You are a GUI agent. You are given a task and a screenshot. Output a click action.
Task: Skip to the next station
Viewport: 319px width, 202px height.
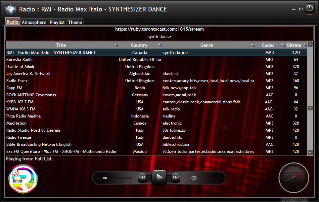click(176, 177)
